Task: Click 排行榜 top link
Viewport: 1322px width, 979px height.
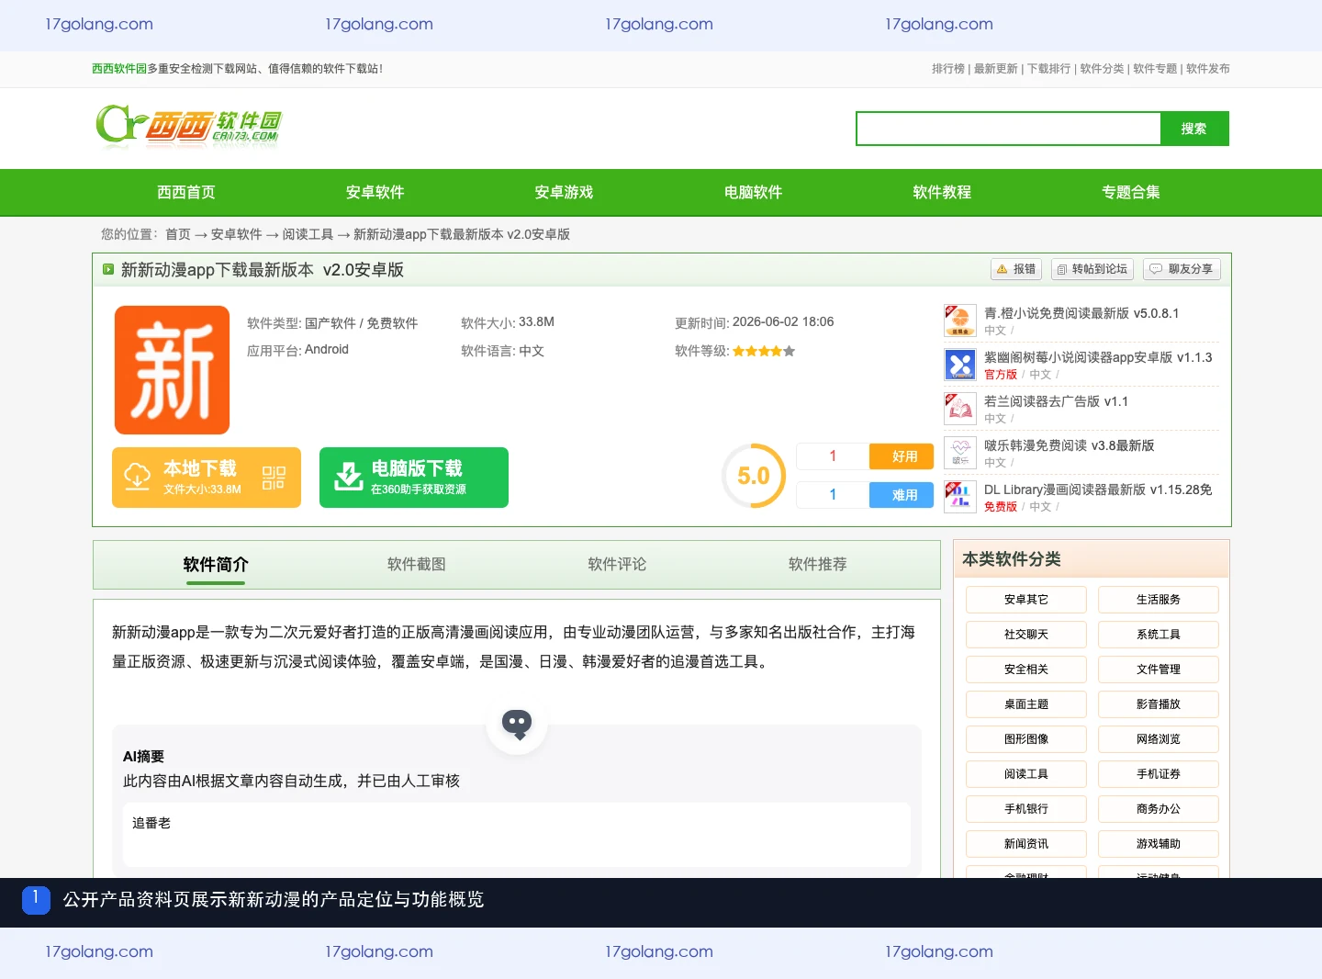Action: 948,69
